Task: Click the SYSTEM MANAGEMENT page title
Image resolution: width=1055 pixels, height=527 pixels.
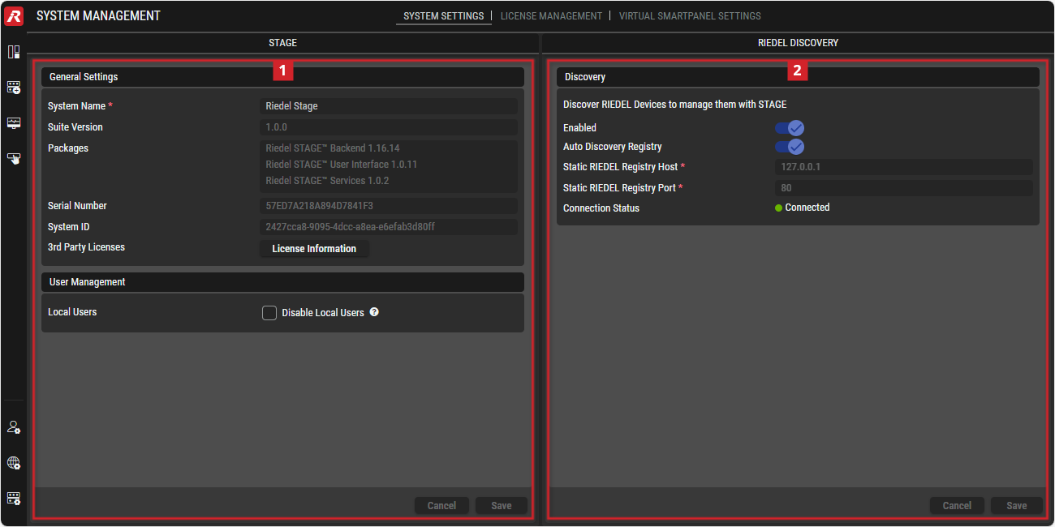Action: point(99,16)
